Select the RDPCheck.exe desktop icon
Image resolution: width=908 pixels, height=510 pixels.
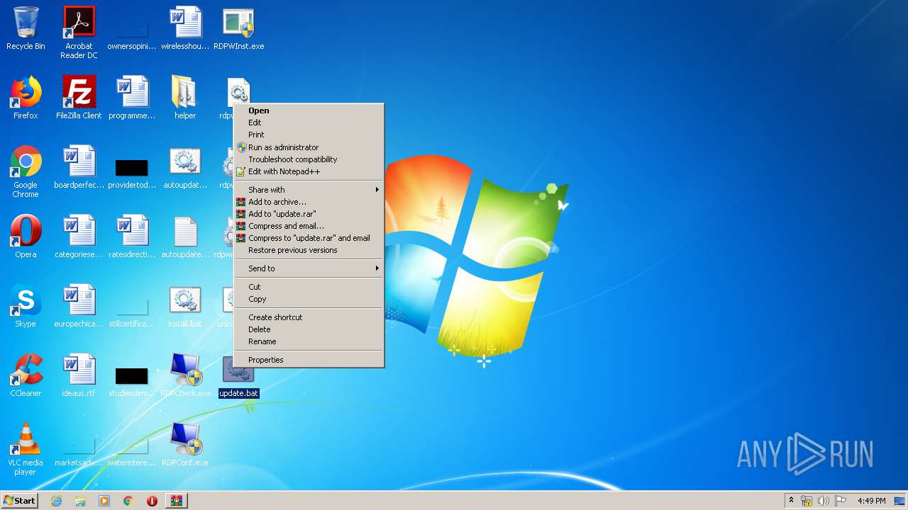(x=185, y=375)
